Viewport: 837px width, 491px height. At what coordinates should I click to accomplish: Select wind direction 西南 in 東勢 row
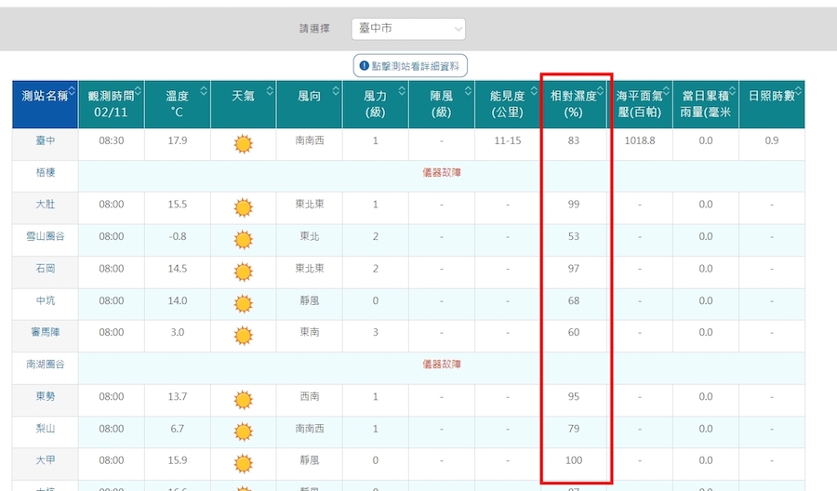pyautogui.click(x=310, y=396)
